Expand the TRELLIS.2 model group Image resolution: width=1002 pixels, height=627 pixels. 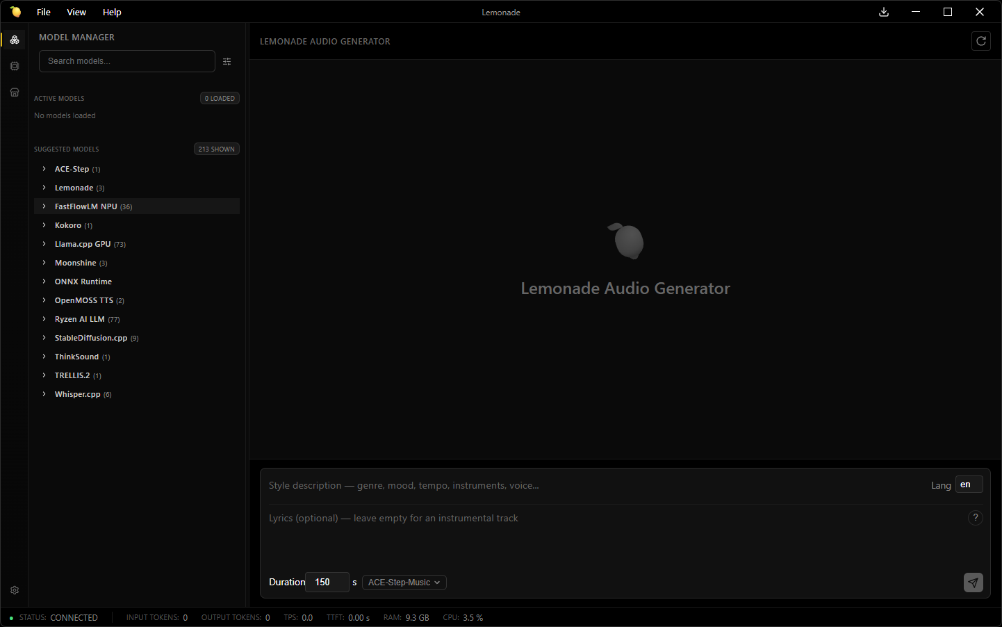[x=137, y=375]
